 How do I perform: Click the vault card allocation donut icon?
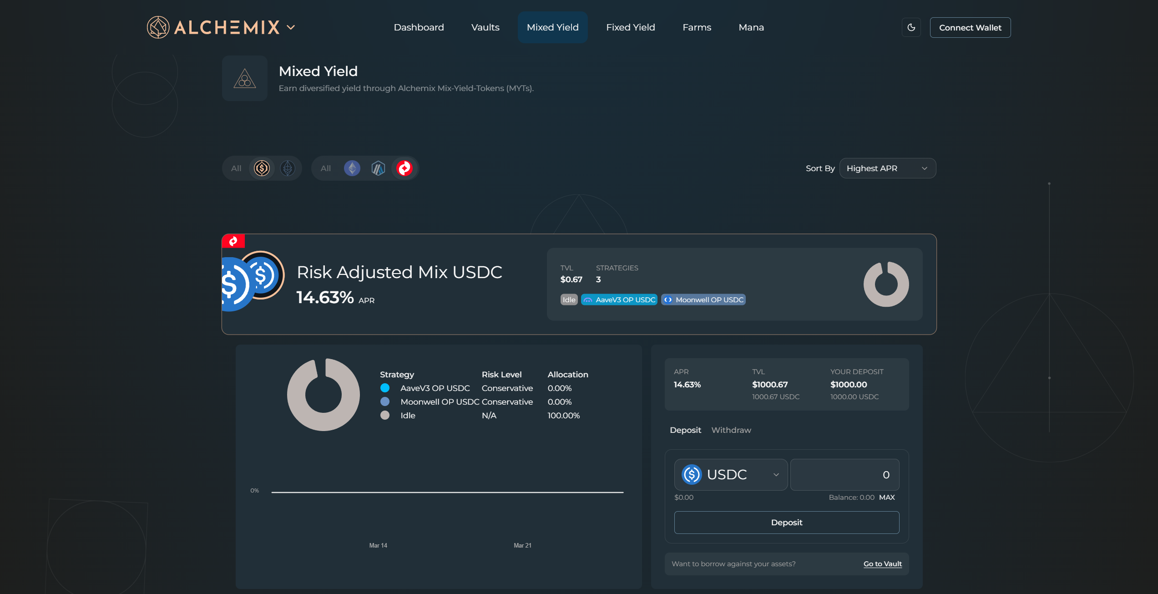click(x=886, y=284)
